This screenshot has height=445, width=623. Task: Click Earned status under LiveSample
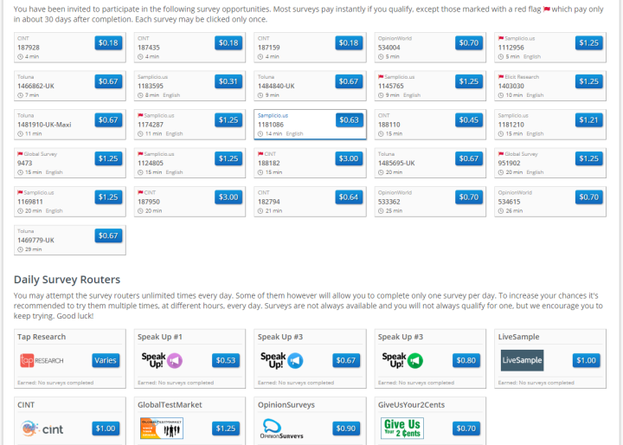click(536, 383)
